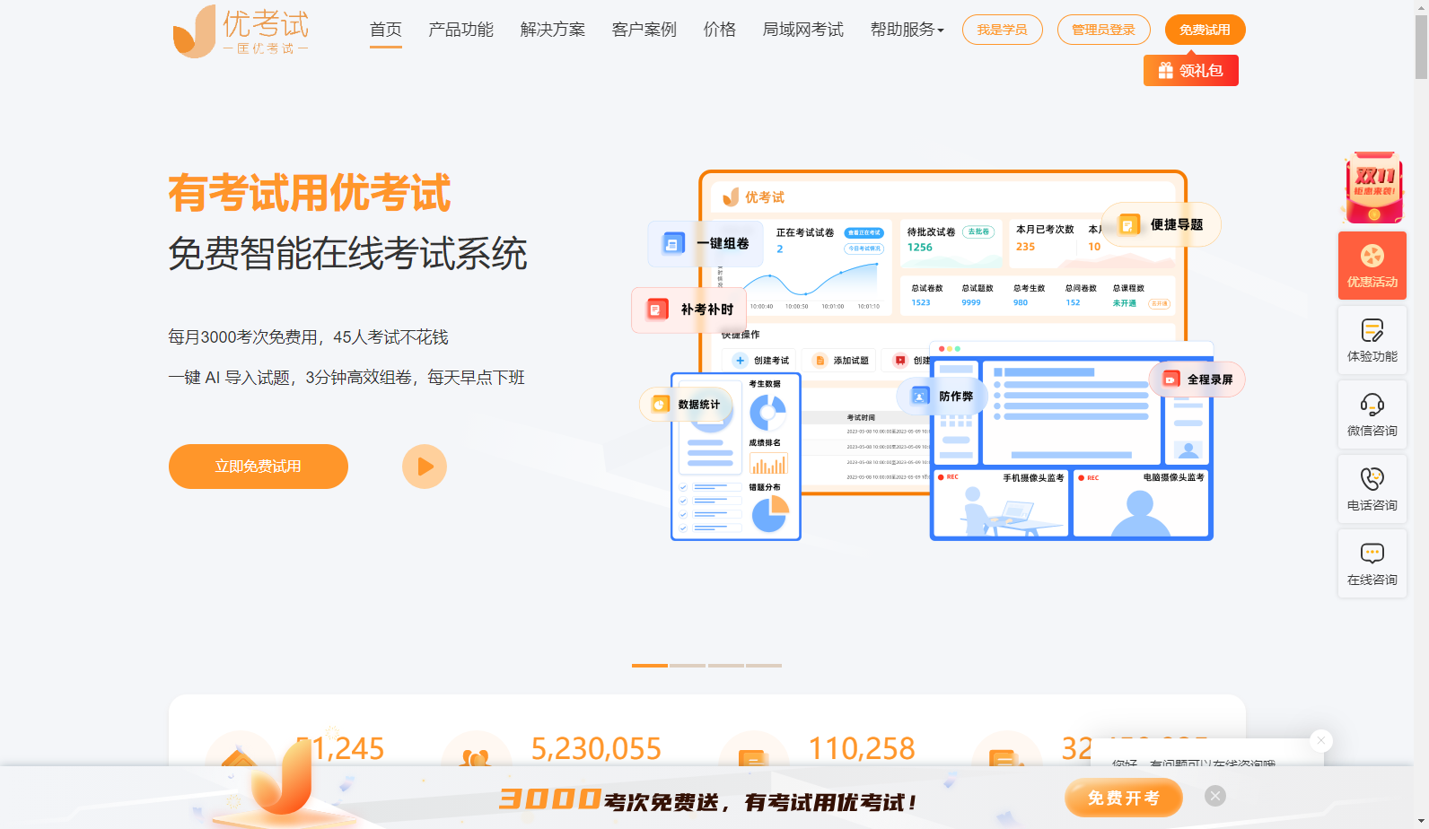Click the 110,258 statistic
Image resolution: width=1429 pixels, height=829 pixels.
(862, 748)
